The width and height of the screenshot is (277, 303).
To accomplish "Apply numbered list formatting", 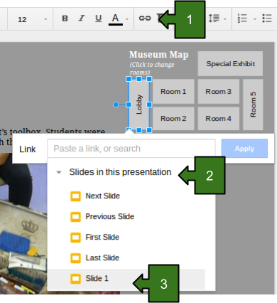I will (x=242, y=18).
